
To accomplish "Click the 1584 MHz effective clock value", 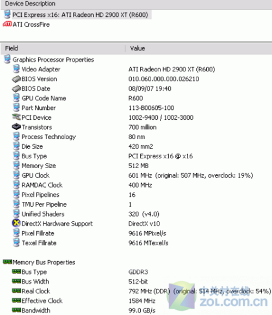I will (x=142, y=301).
